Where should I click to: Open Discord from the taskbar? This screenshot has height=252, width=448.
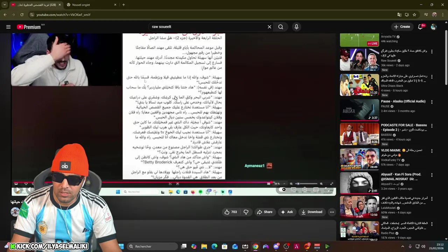[x=276, y=246]
